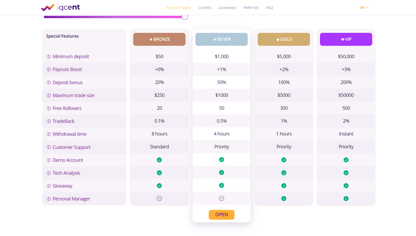Click info icon beside Payouts Boost

coord(49,70)
